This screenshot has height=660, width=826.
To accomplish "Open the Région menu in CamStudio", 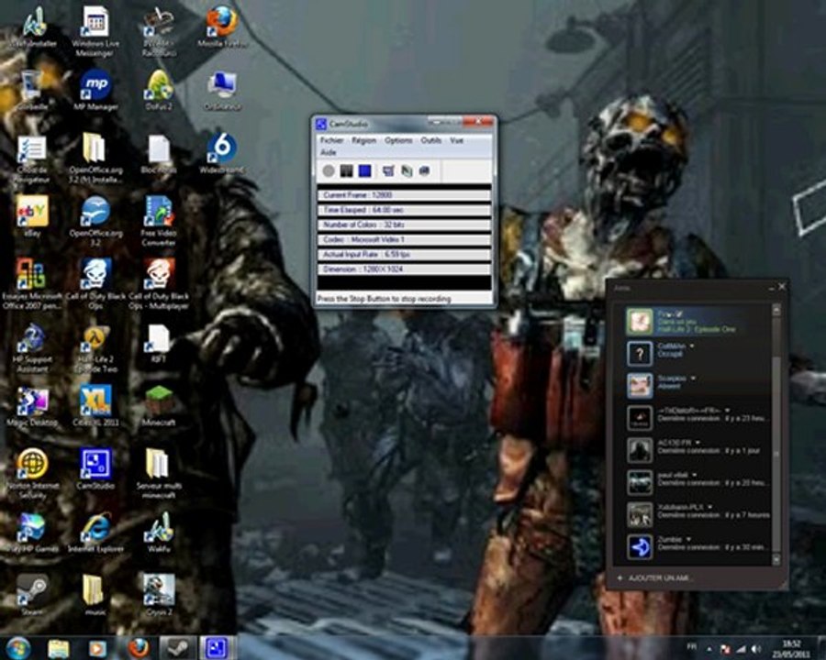I will tap(364, 140).
